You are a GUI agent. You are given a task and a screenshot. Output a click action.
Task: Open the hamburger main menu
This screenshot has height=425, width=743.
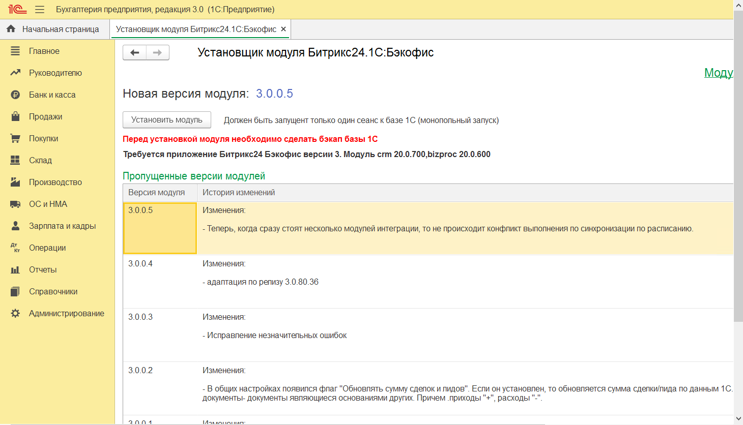tap(40, 9)
